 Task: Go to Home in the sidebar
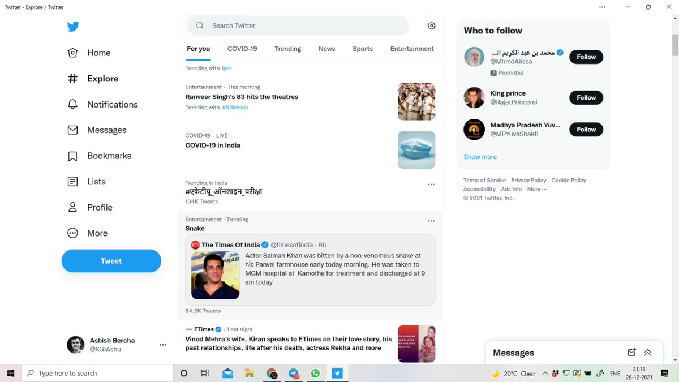point(89,53)
